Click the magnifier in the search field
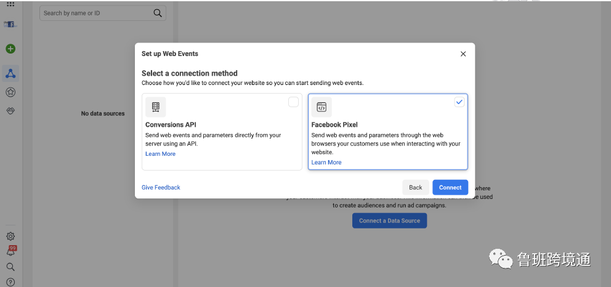 click(158, 13)
